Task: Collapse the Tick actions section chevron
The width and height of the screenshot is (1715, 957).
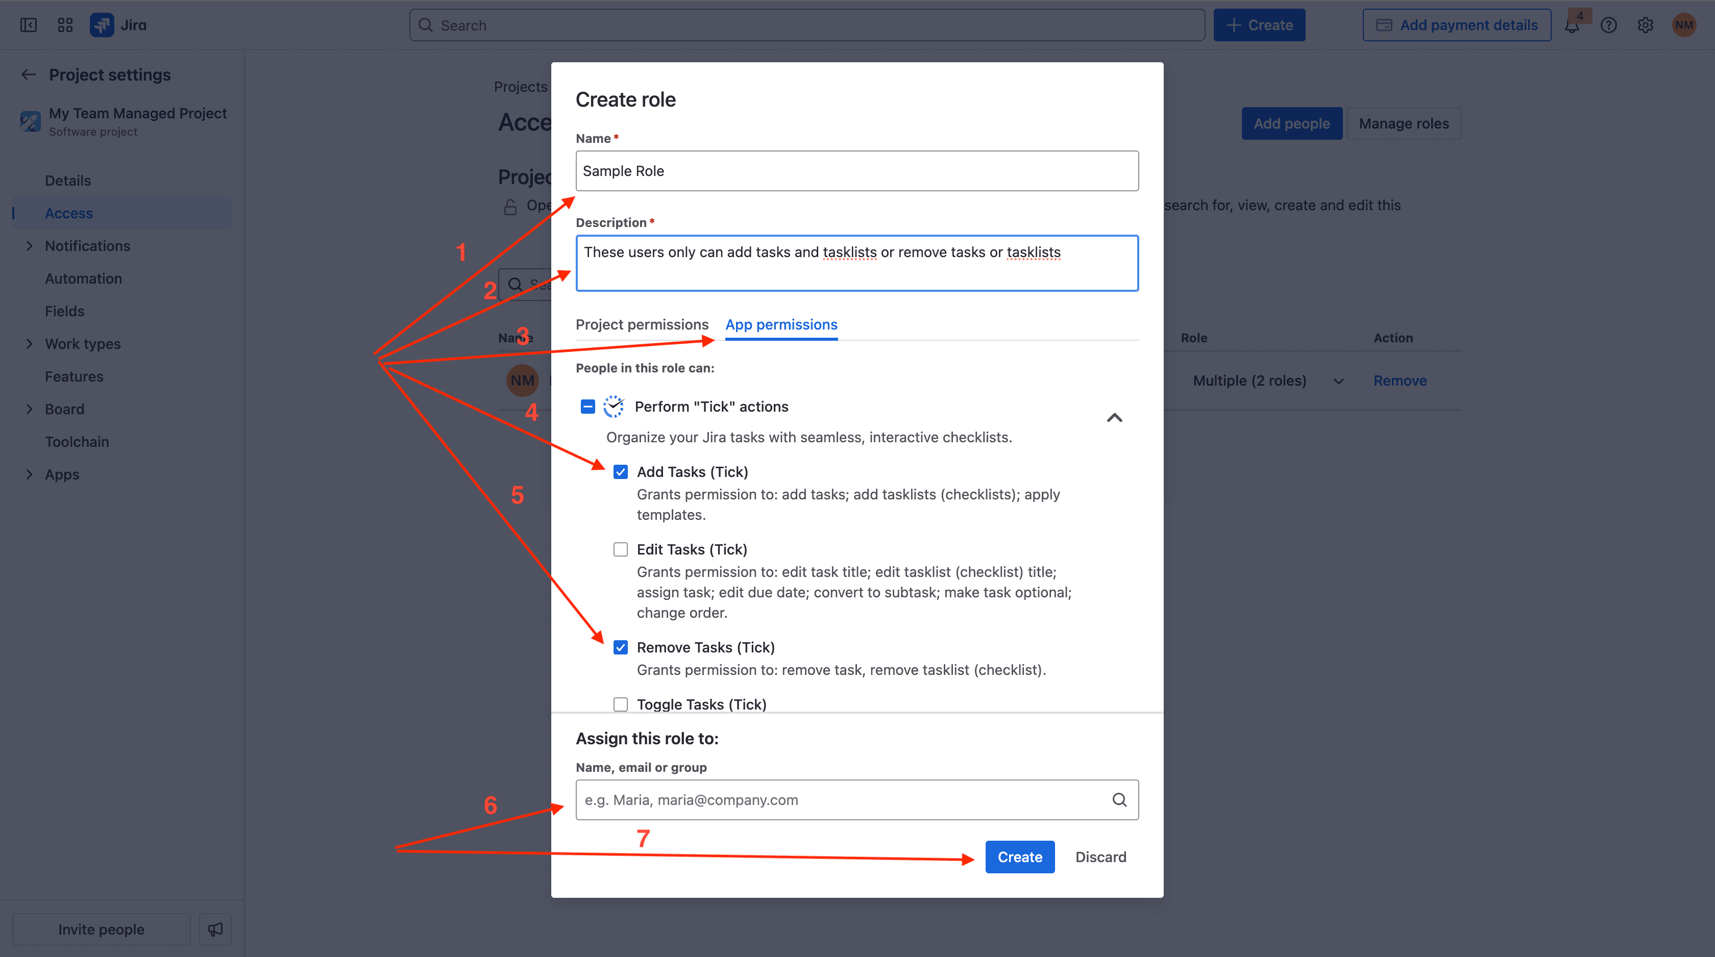Action: click(x=1114, y=418)
